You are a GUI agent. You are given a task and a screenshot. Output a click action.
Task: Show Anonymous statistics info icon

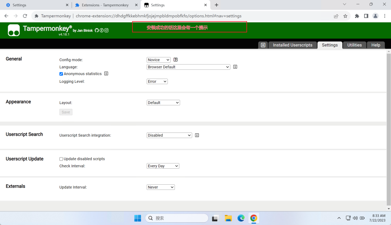point(106,74)
